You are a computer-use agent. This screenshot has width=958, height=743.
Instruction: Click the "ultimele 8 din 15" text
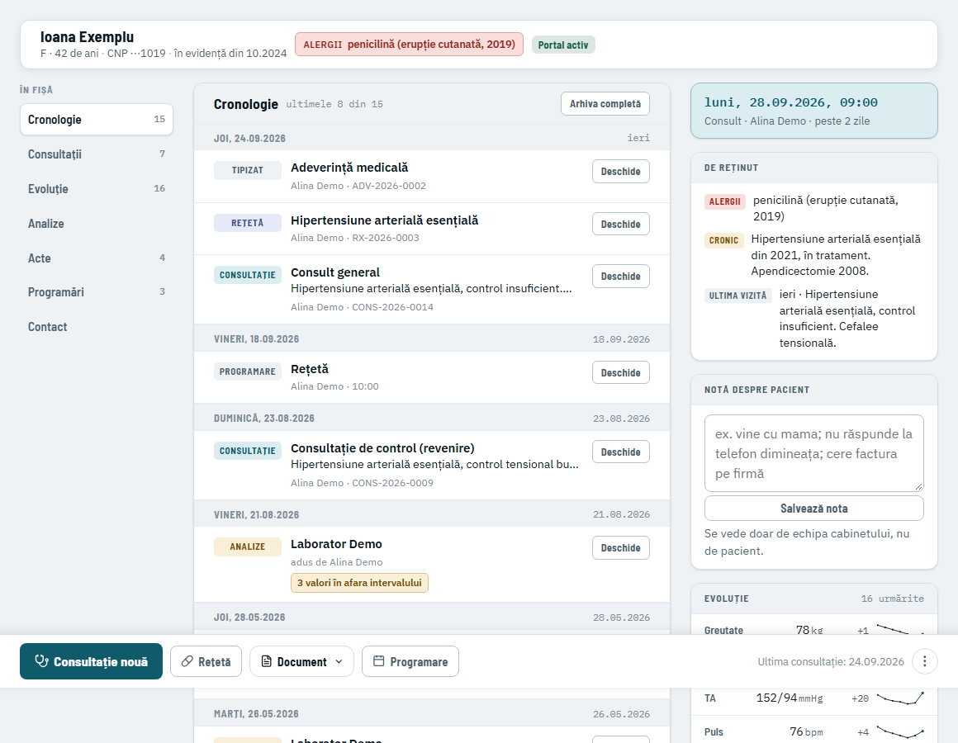[334, 104]
